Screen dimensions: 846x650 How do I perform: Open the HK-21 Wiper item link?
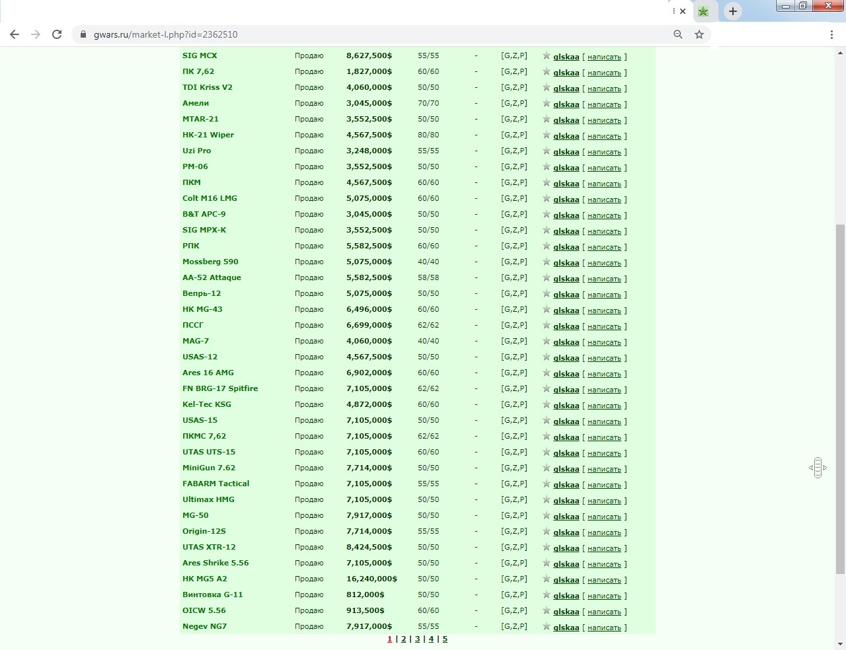[208, 135]
